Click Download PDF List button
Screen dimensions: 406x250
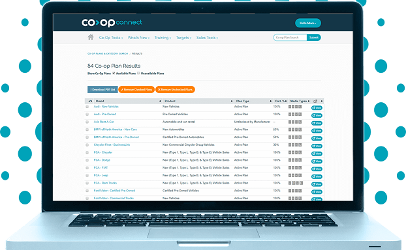[102, 90]
